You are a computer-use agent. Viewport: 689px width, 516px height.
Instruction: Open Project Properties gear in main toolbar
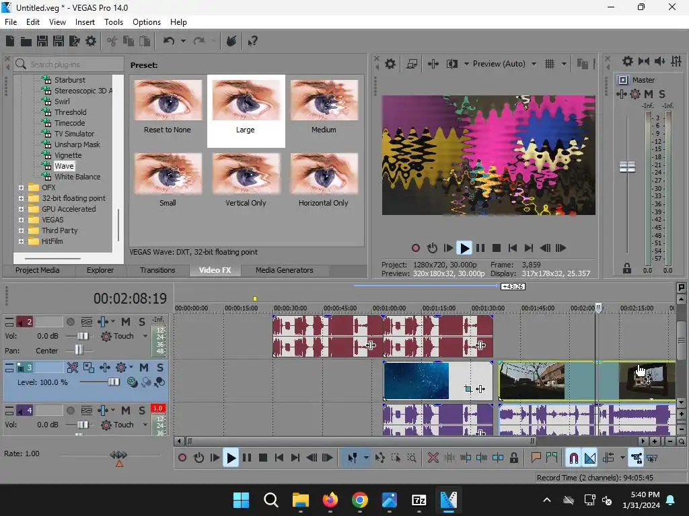91,41
